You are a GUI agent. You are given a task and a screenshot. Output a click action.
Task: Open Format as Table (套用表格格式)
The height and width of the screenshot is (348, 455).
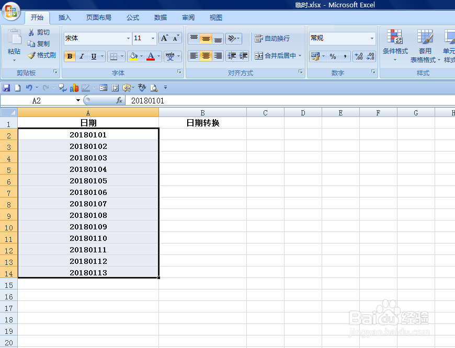point(425,46)
